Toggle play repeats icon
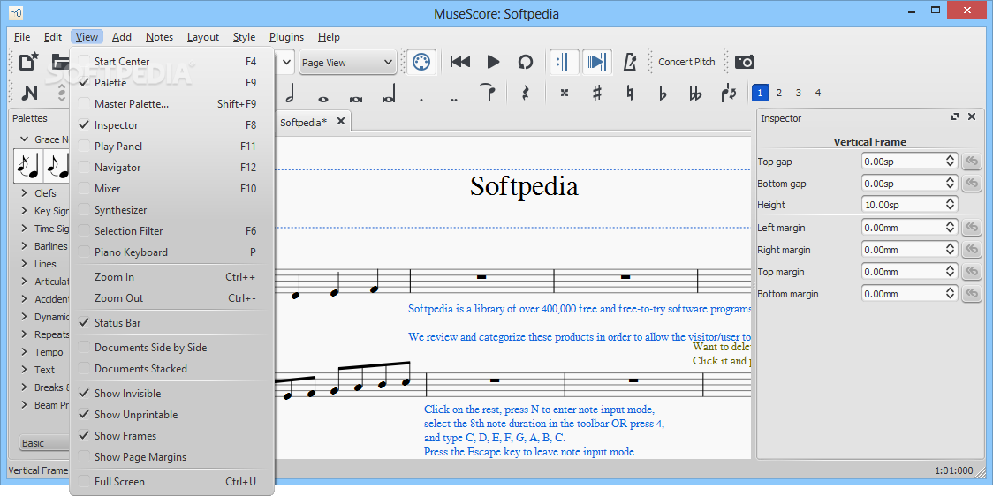Viewport: 993px width, 496px height. pos(563,62)
